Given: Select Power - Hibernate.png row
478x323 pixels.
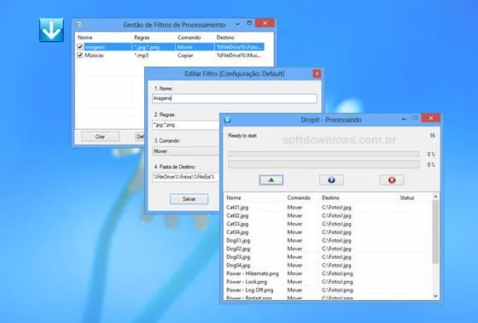Looking at the screenshot, I should [253, 273].
